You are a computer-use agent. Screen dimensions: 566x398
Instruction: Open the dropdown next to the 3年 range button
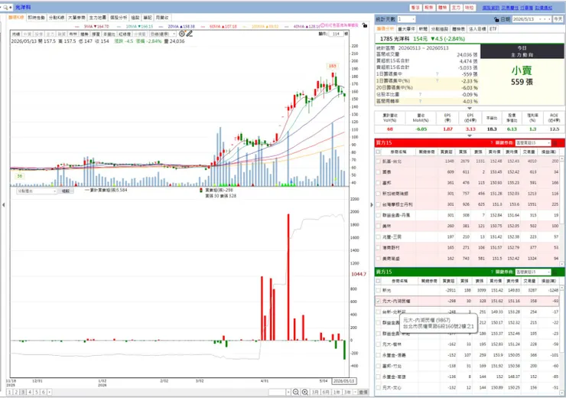355,392
